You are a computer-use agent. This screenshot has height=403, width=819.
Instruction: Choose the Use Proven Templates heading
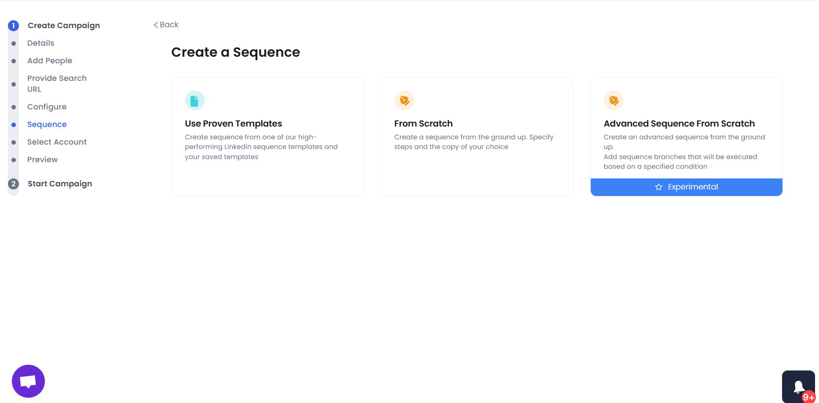pos(234,123)
